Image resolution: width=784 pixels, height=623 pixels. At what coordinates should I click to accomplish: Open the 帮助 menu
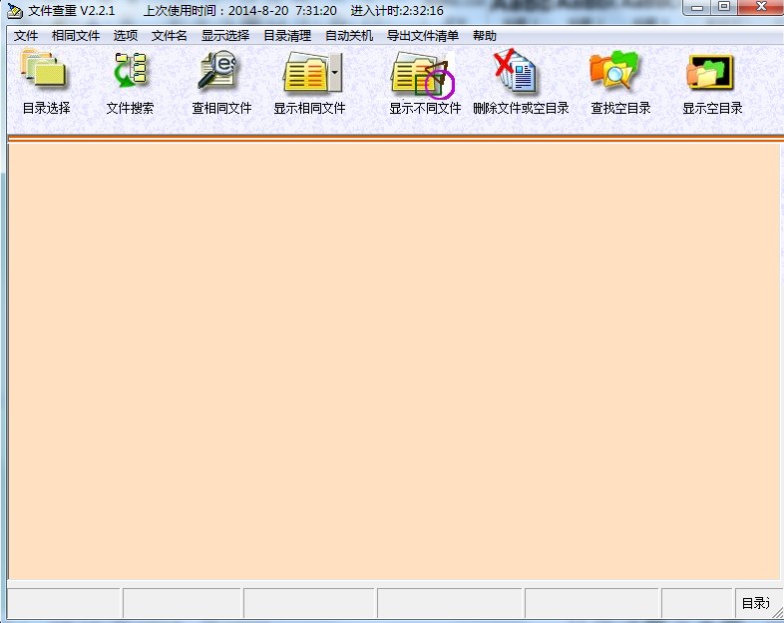coord(485,36)
